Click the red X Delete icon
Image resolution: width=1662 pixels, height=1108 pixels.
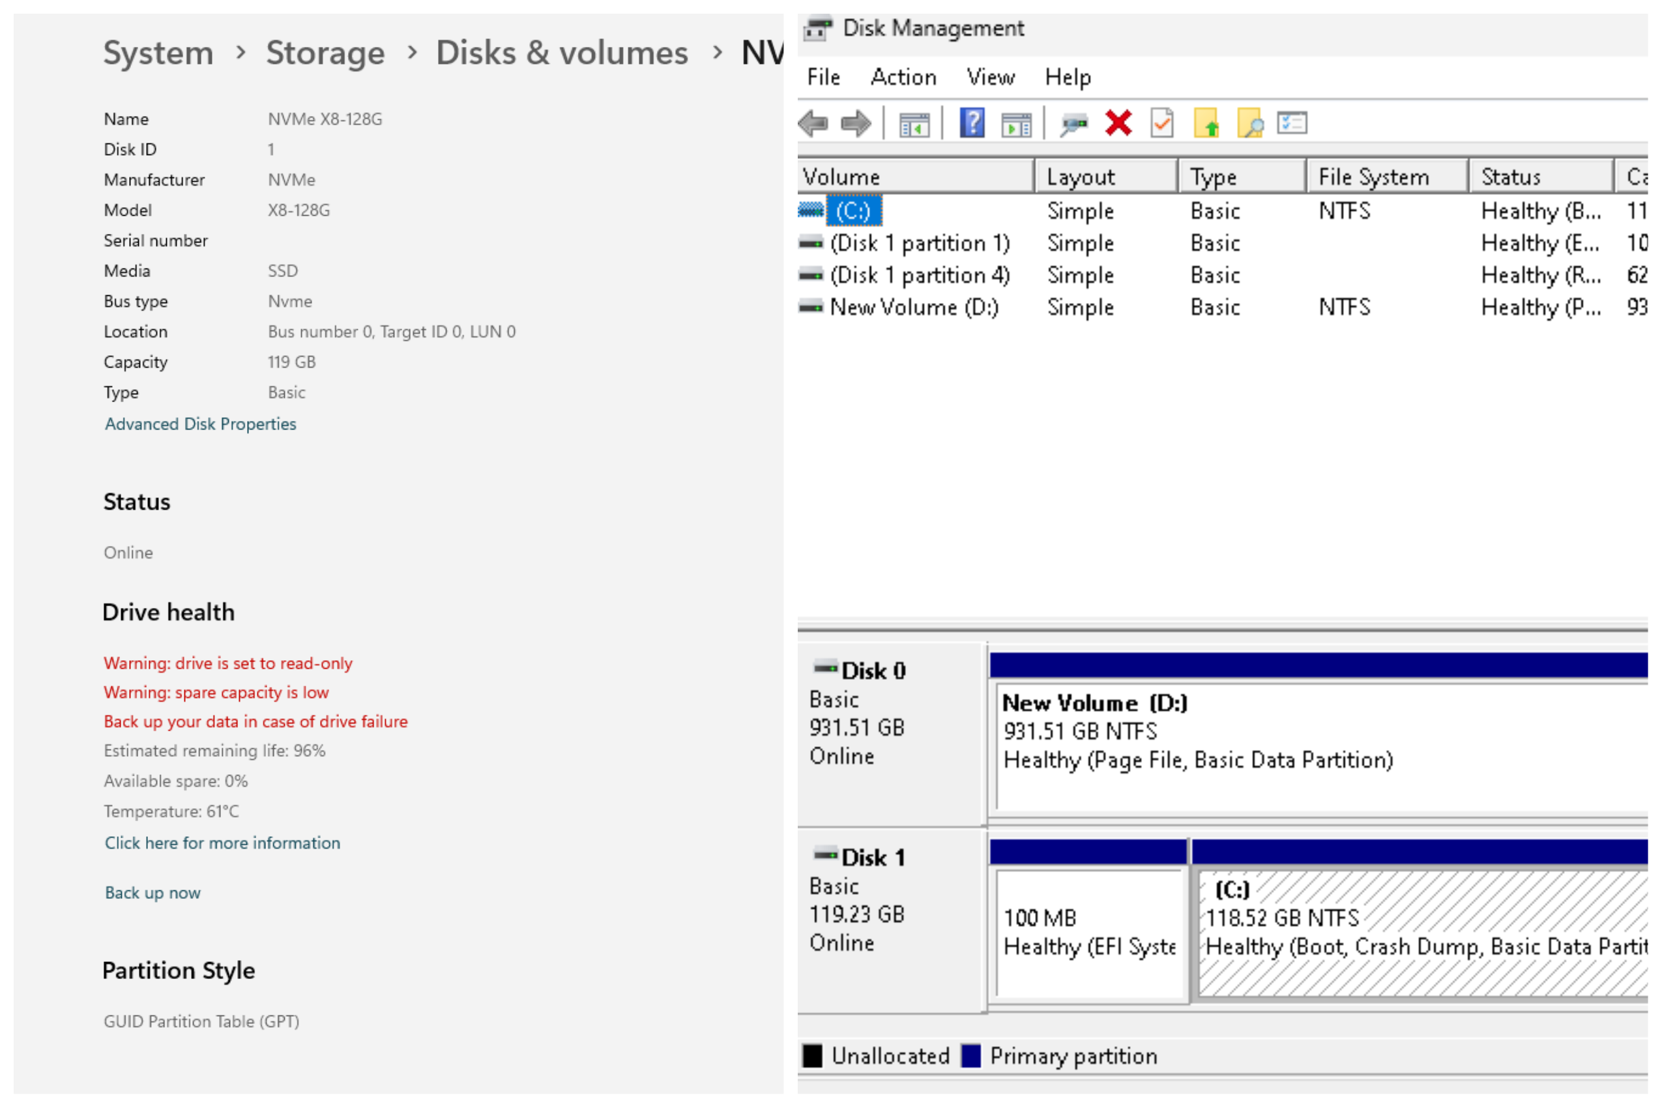coord(1118,124)
